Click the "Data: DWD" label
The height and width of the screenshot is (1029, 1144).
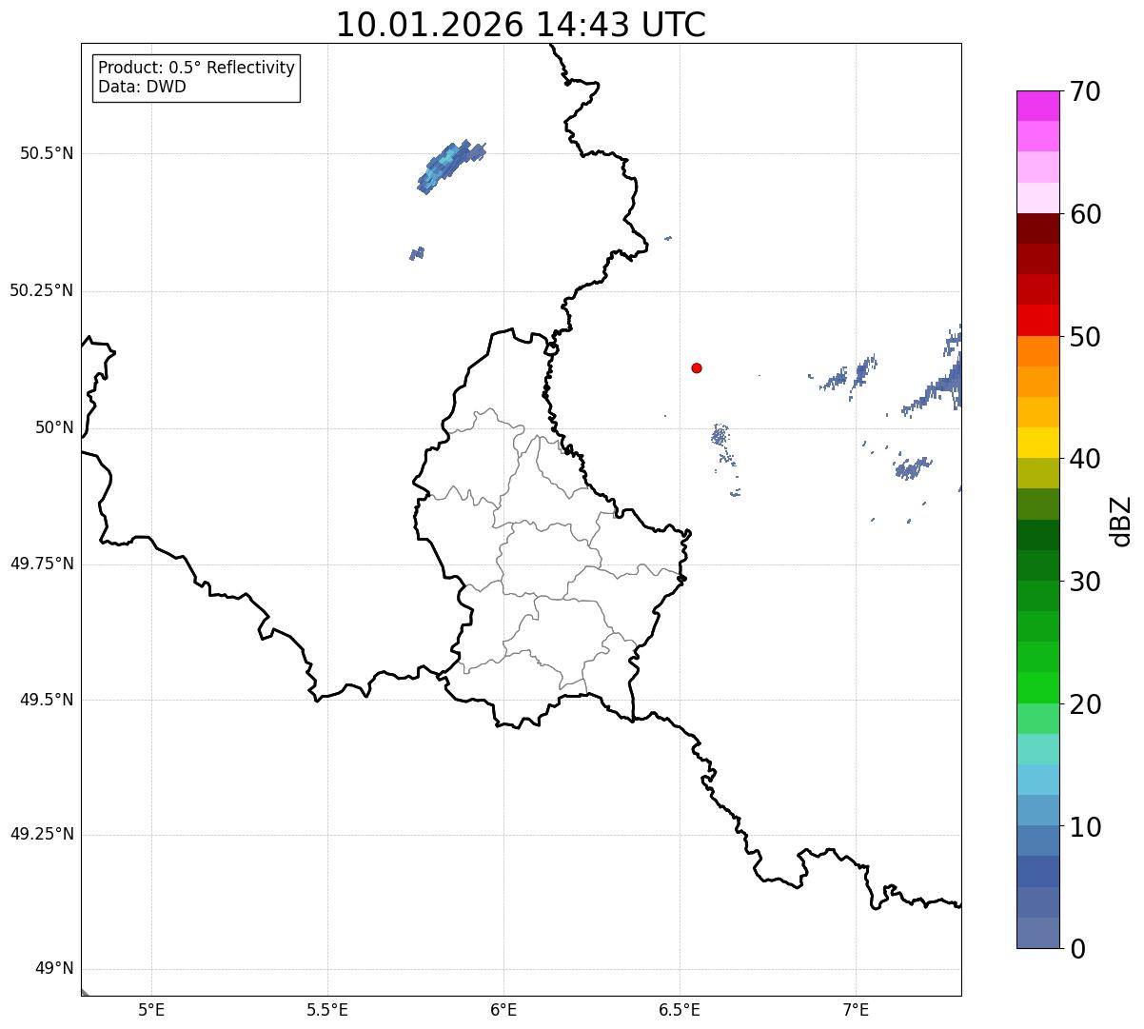tap(142, 87)
